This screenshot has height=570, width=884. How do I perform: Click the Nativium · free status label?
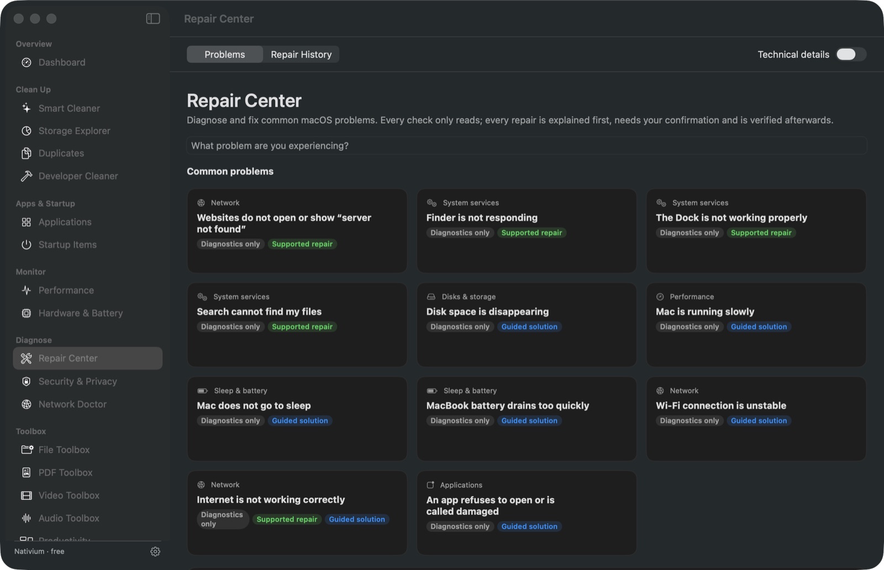[39, 551]
